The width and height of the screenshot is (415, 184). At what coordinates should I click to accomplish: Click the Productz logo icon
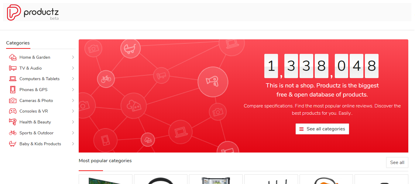click(14, 12)
